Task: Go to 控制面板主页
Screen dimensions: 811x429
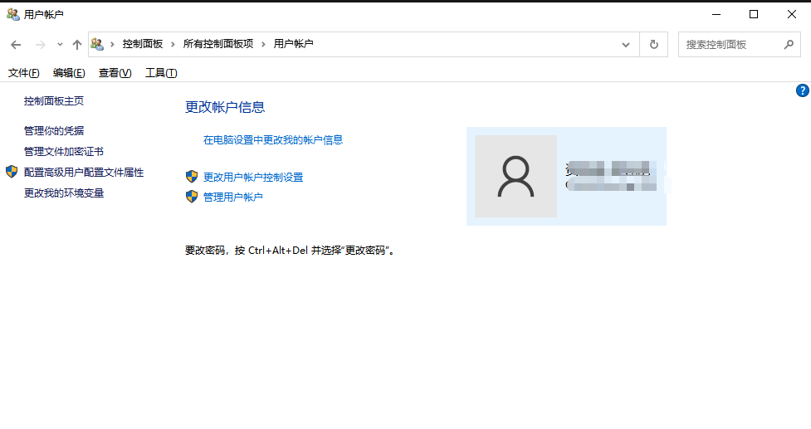Action: 54,101
